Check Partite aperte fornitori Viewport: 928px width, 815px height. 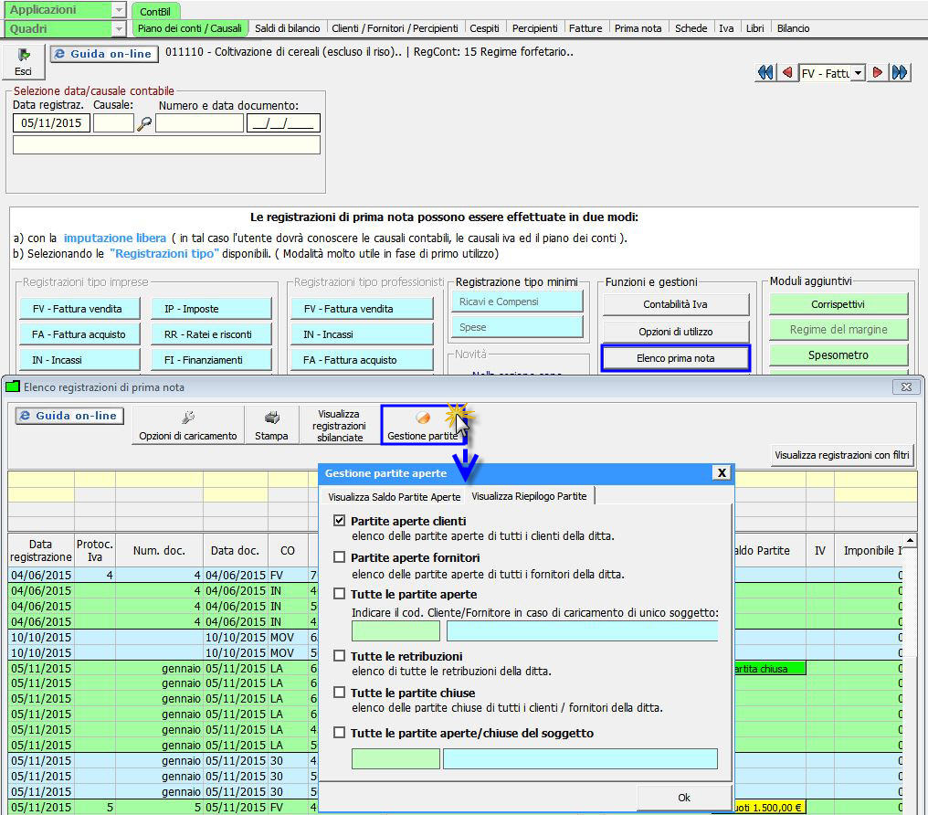pyautogui.click(x=339, y=557)
